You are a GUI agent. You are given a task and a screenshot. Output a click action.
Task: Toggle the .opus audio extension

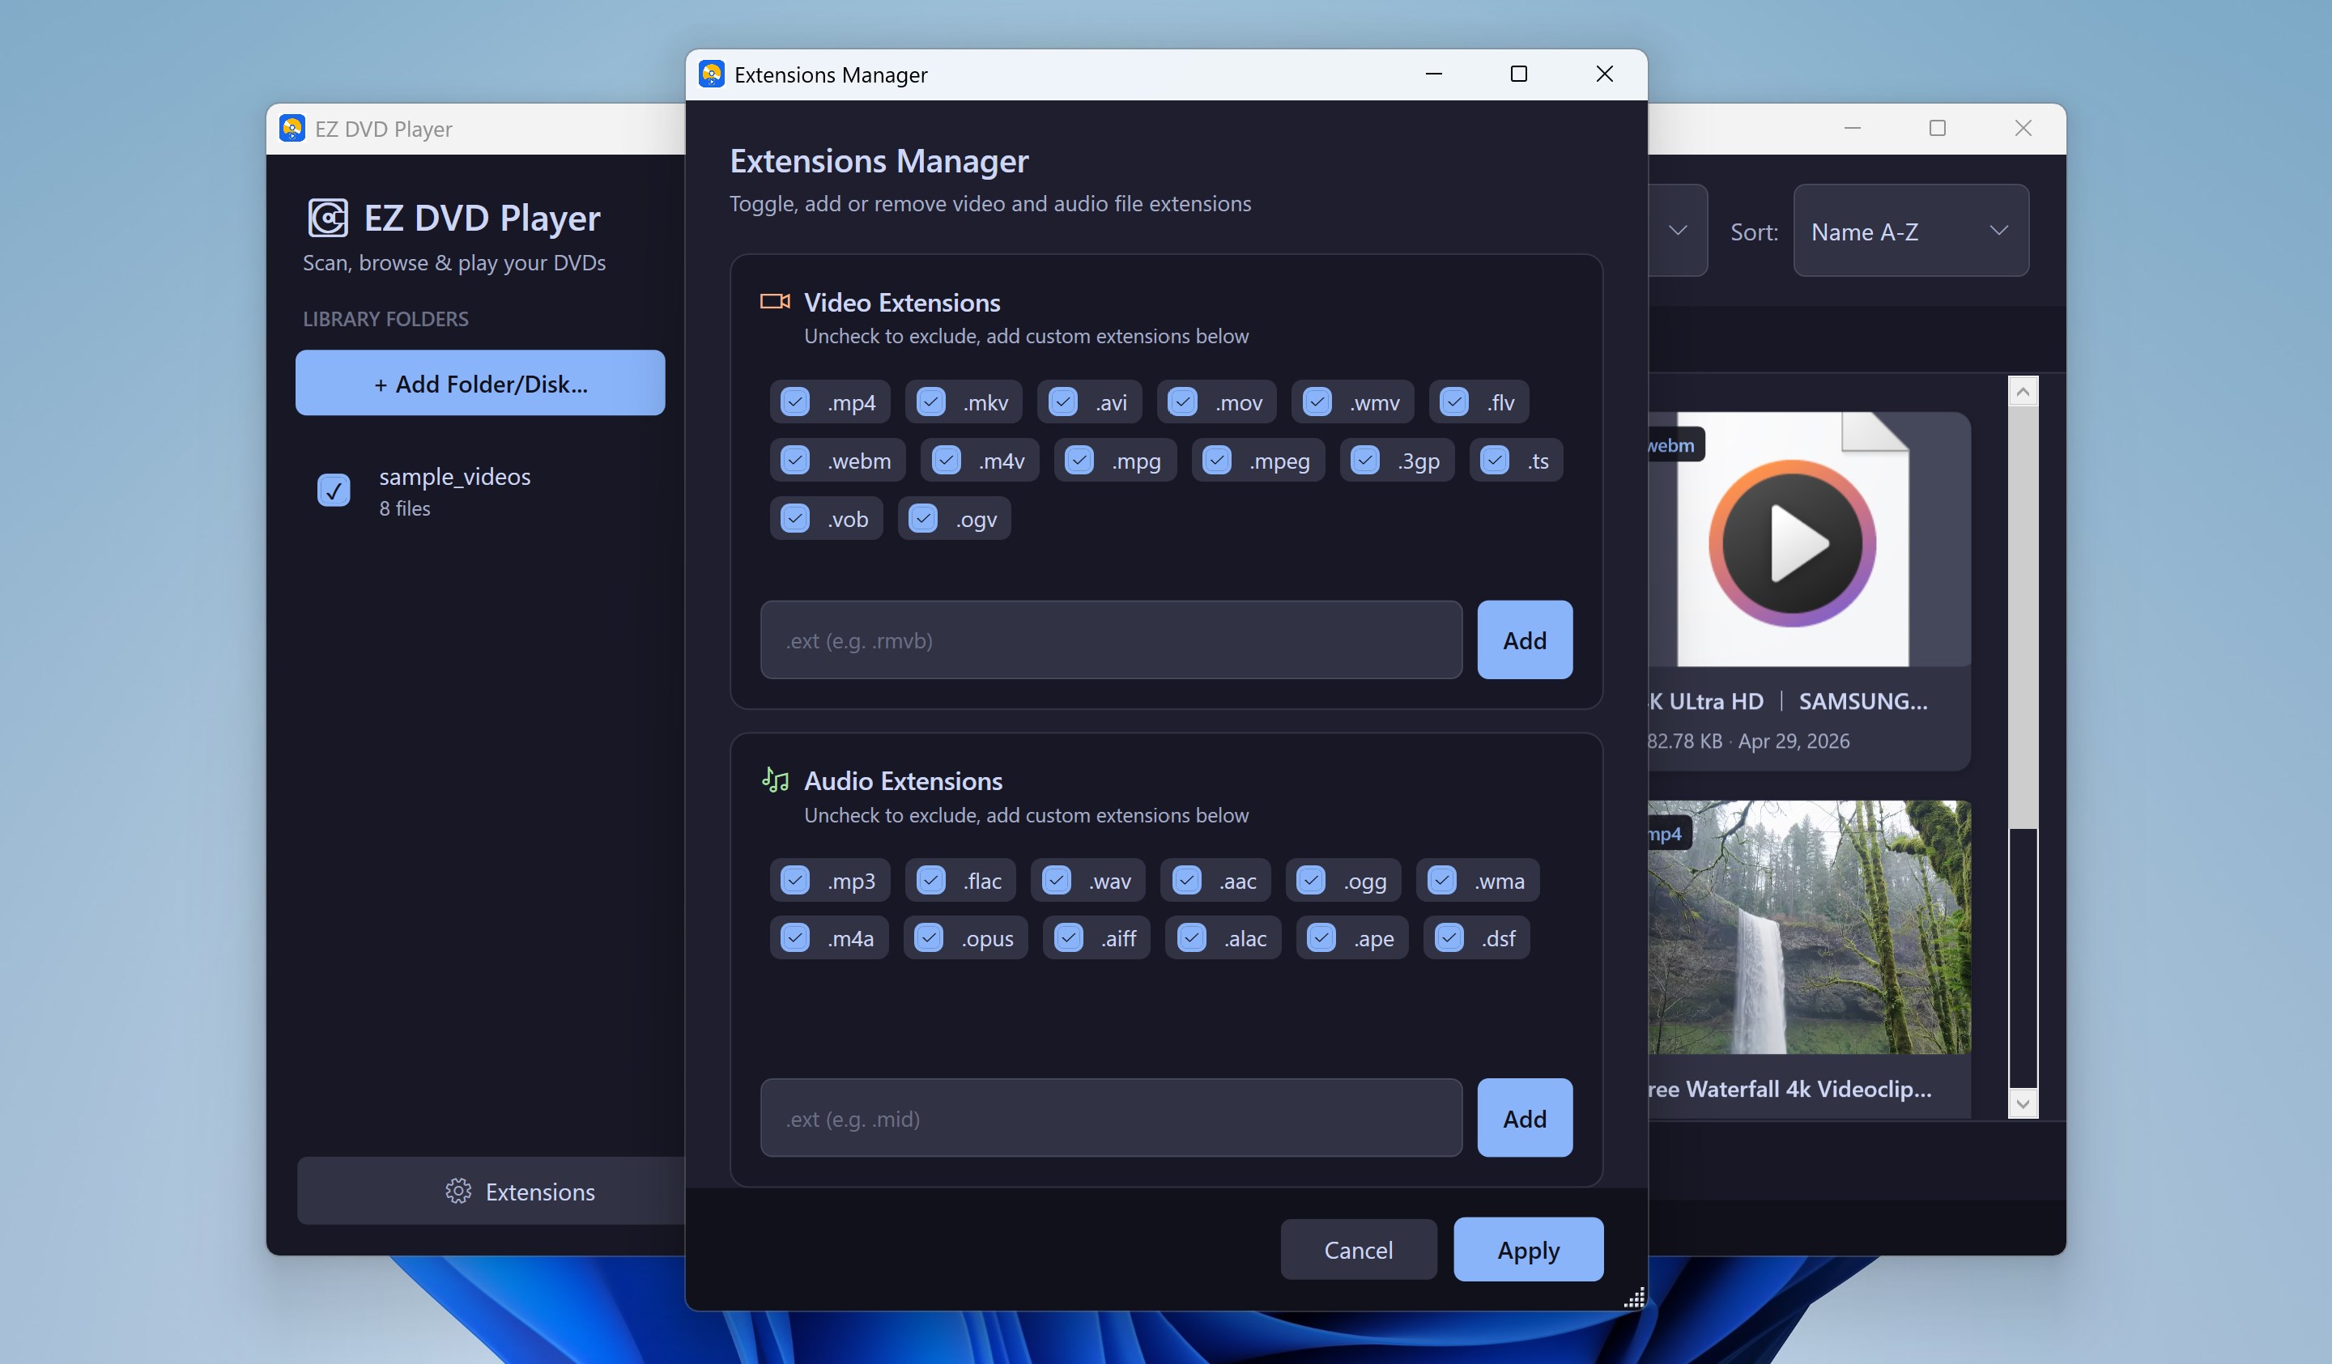(928, 937)
